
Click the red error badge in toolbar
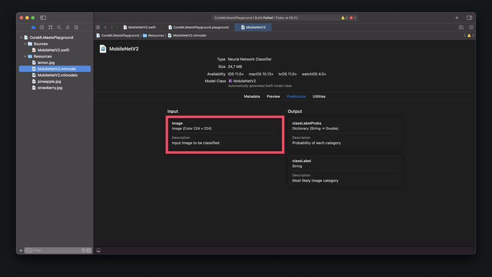(x=352, y=18)
